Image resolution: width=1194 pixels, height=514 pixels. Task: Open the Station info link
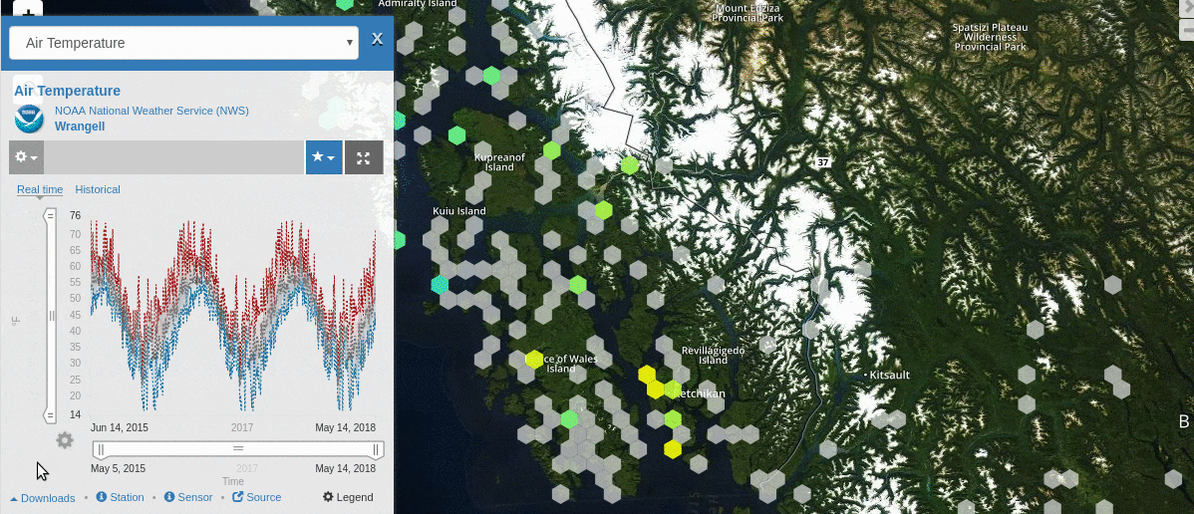[x=121, y=497]
